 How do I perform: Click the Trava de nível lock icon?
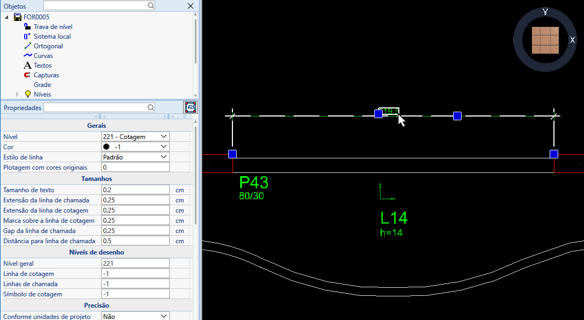coord(27,26)
